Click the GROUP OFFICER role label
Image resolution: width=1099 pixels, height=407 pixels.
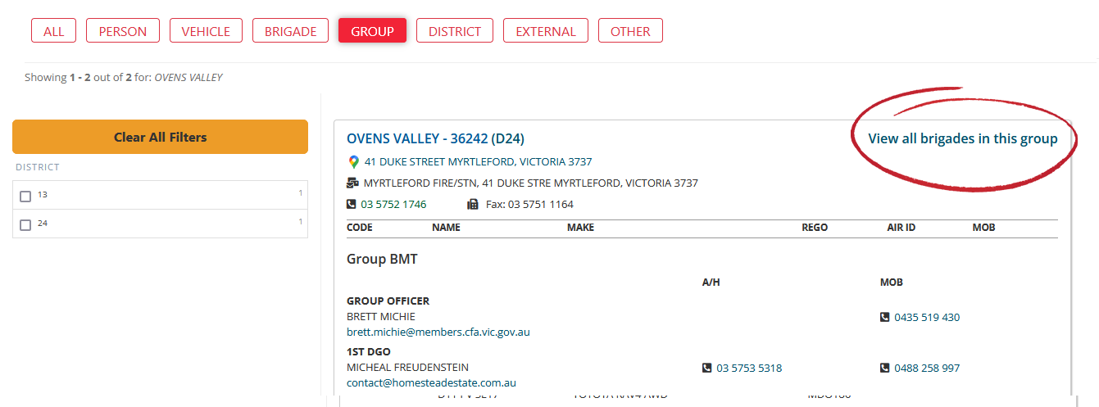coord(388,301)
